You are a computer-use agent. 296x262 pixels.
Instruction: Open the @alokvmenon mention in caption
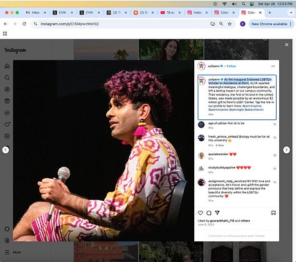(254, 109)
